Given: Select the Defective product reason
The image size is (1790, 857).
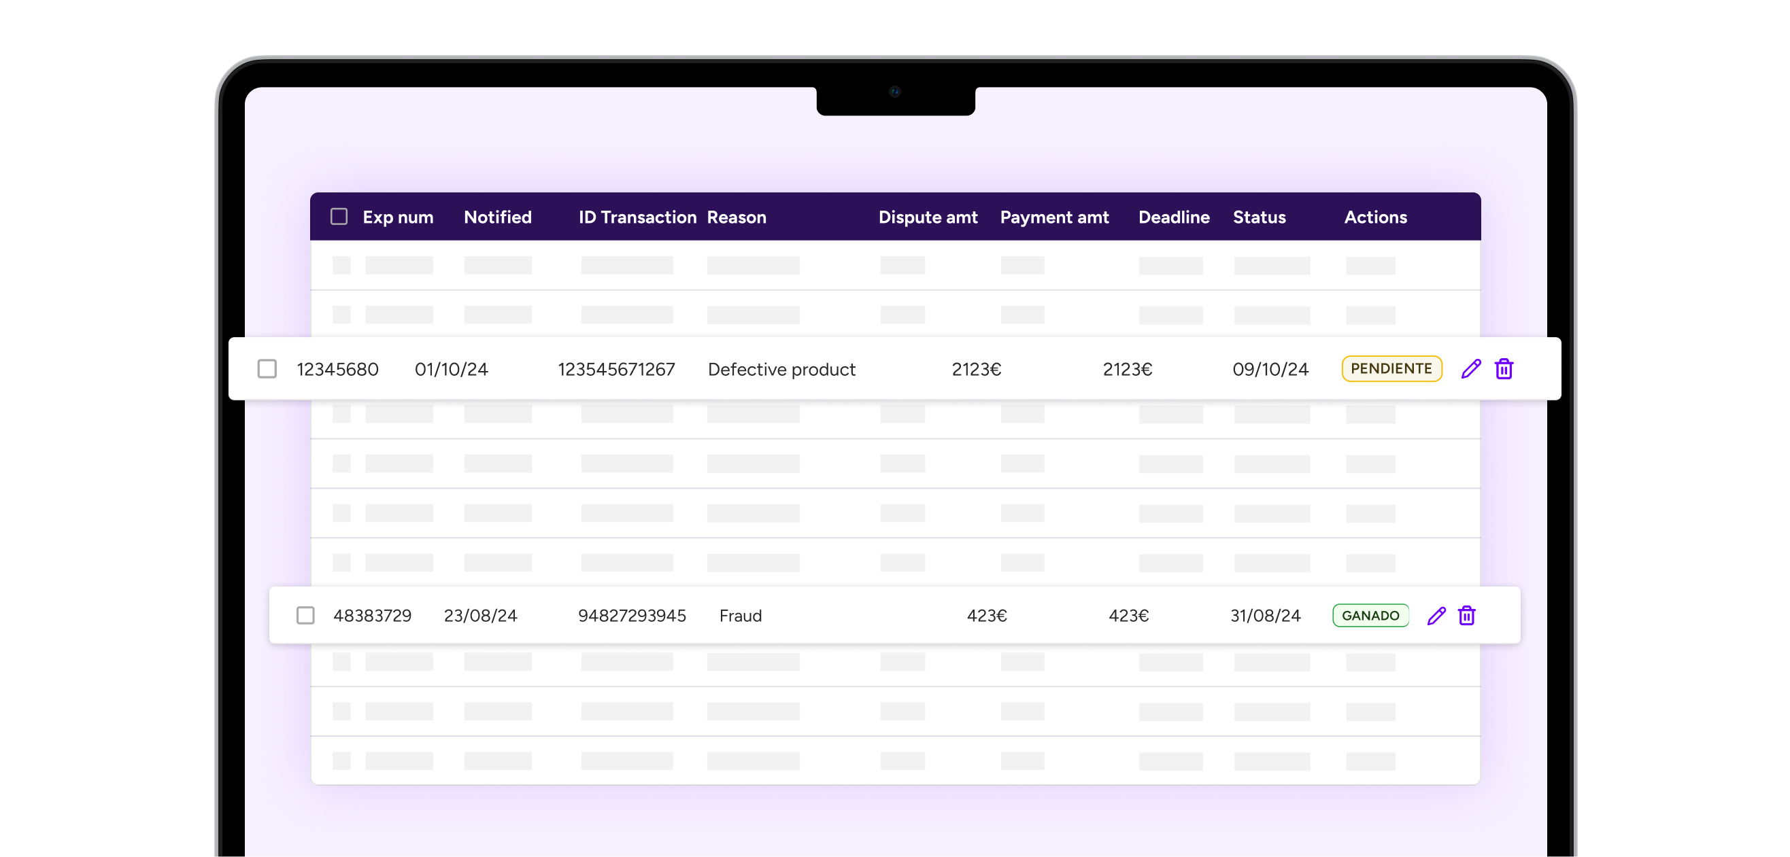Looking at the screenshot, I should 781,370.
